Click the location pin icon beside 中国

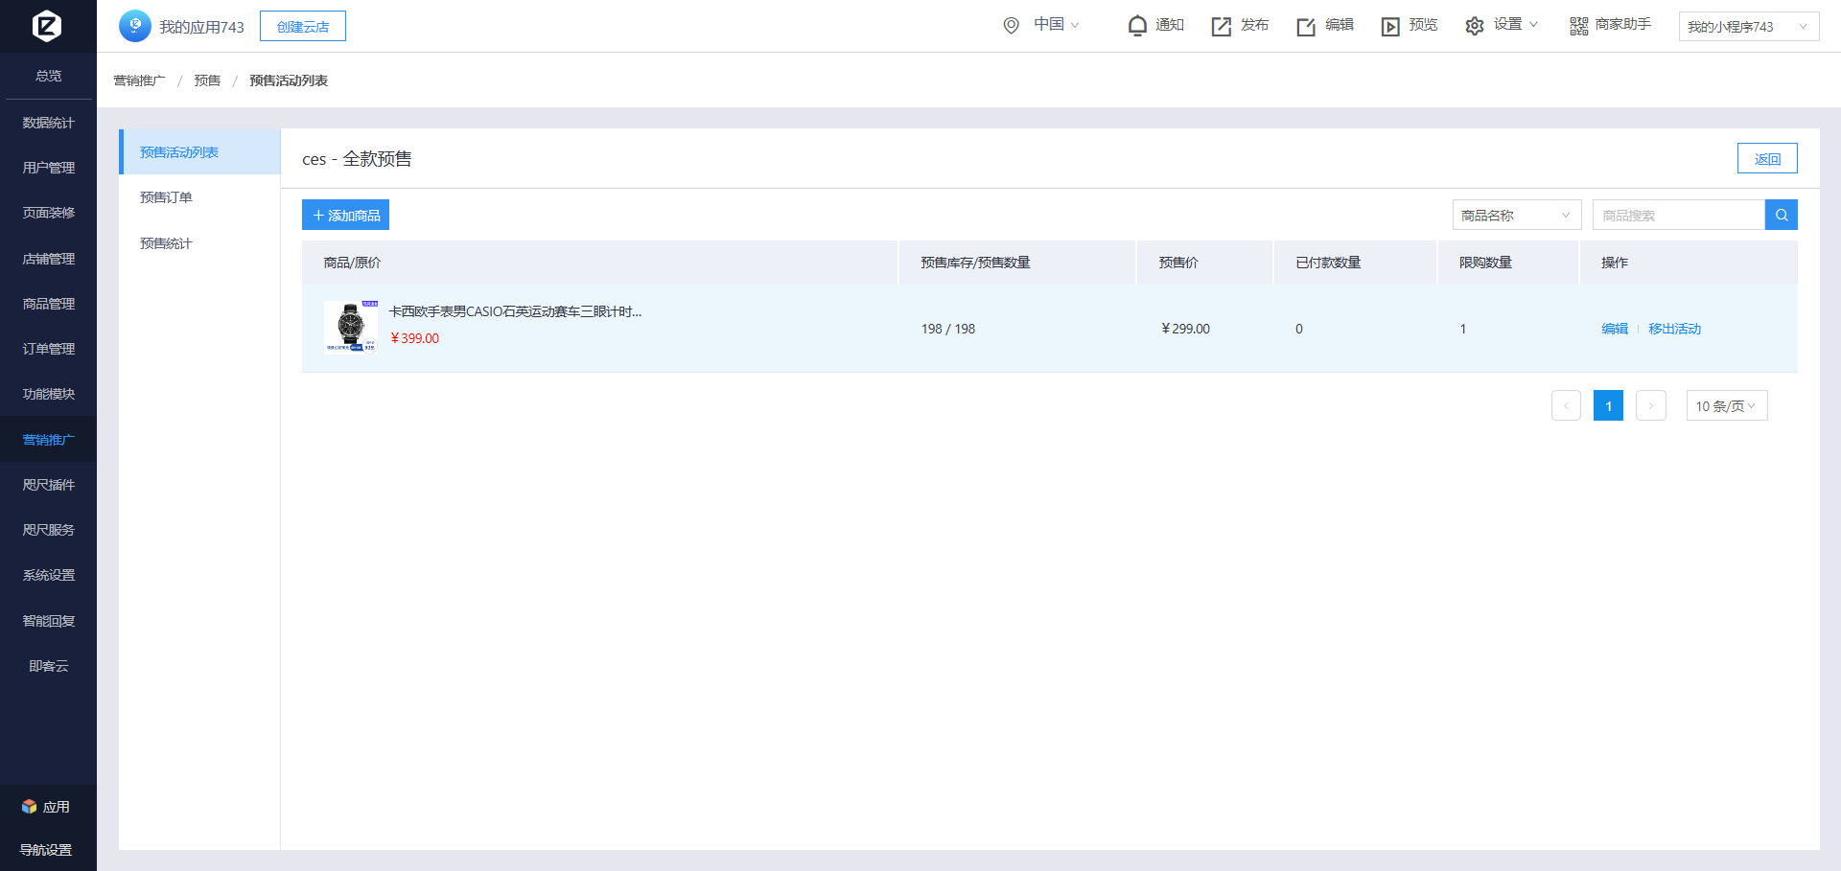pyautogui.click(x=1011, y=26)
